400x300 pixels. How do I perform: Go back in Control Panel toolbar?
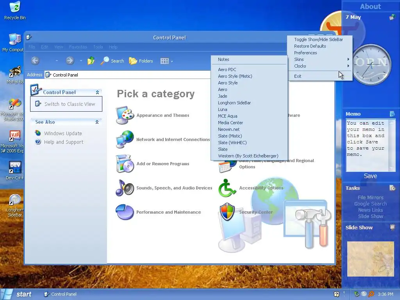[35, 61]
